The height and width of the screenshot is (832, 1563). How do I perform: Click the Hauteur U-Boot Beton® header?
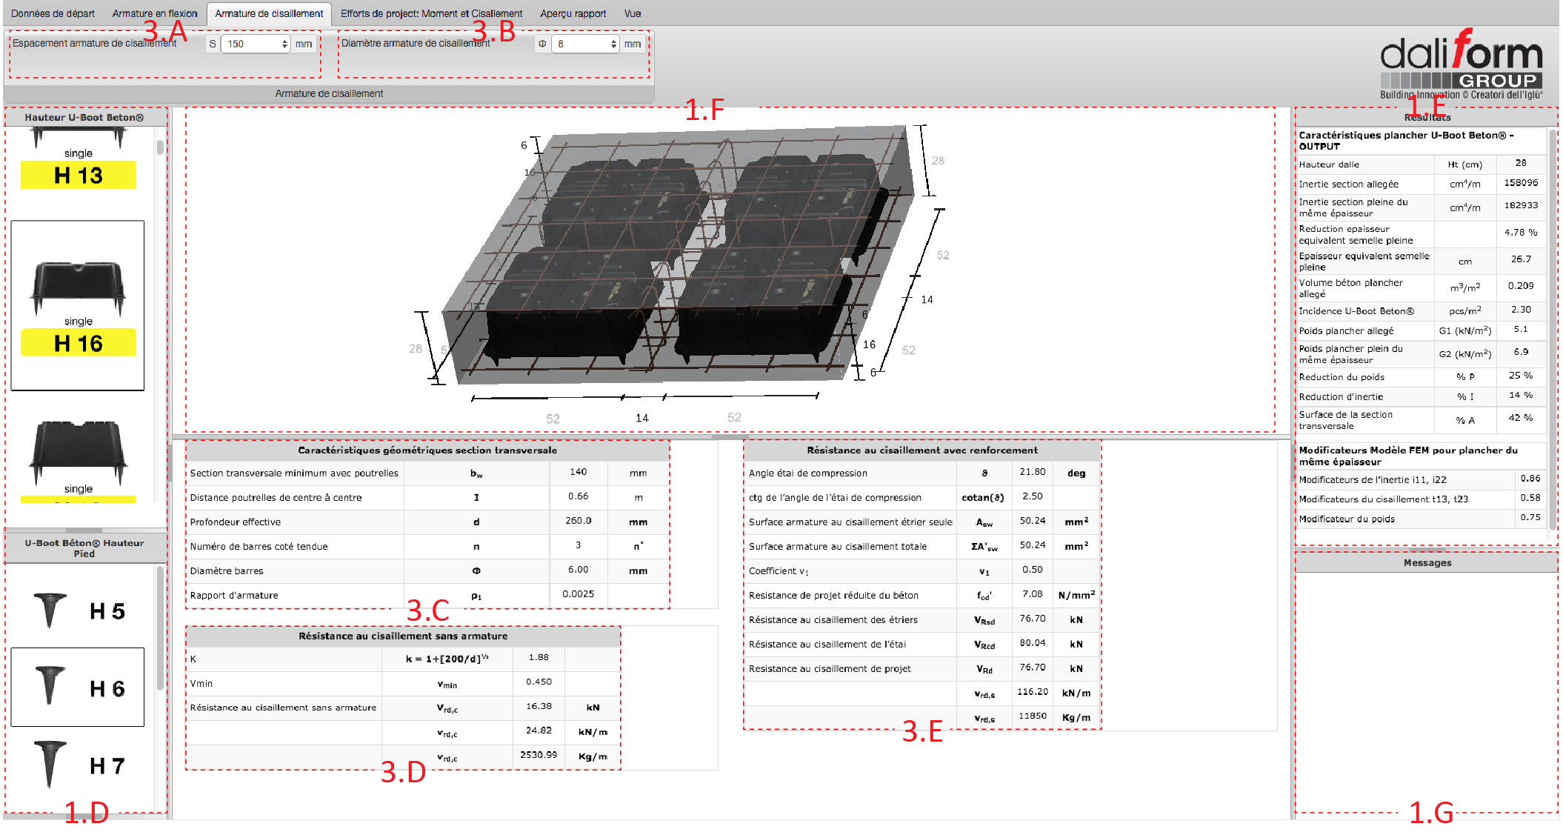tap(84, 117)
